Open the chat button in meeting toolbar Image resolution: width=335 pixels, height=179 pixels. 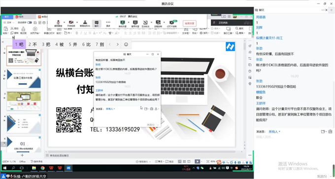point(97,23)
